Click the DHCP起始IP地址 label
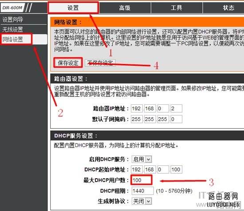The height and width of the screenshot is (211, 244). (106, 169)
